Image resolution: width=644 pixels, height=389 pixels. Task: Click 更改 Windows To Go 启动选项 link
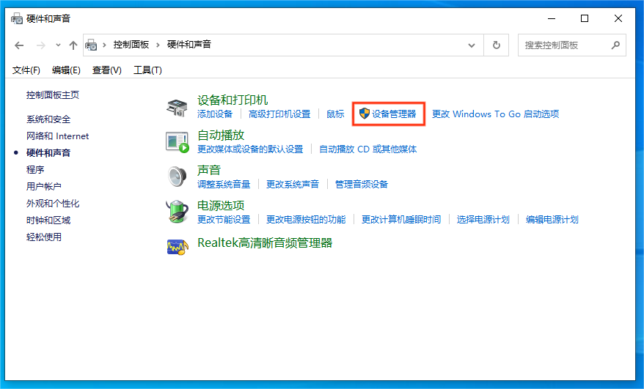click(495, 114)
